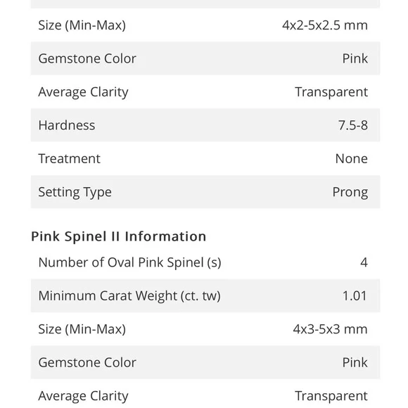
Task: Click the 7.5-8 hardness value
Action: point(353,125)
